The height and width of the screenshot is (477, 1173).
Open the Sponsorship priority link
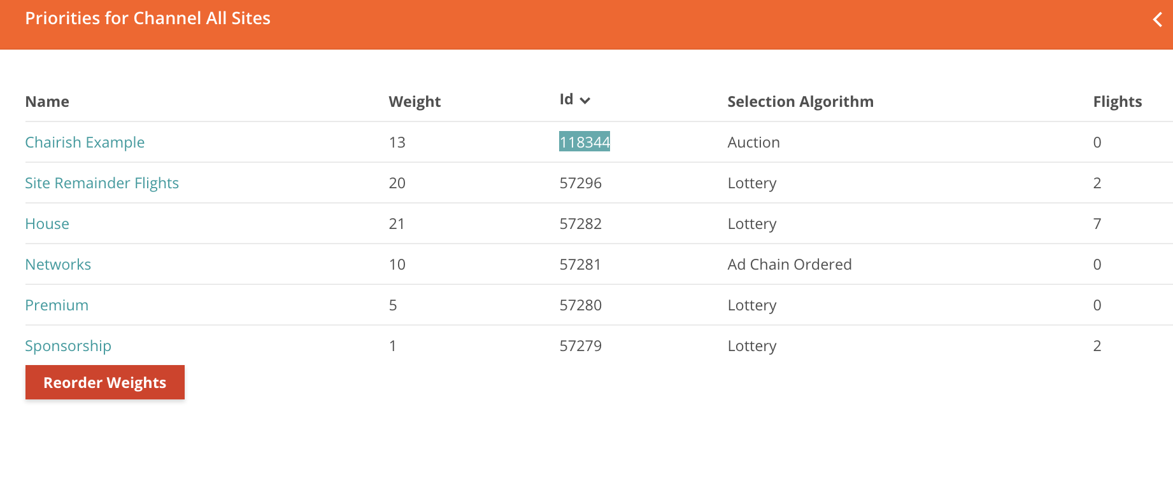point(68,346)
